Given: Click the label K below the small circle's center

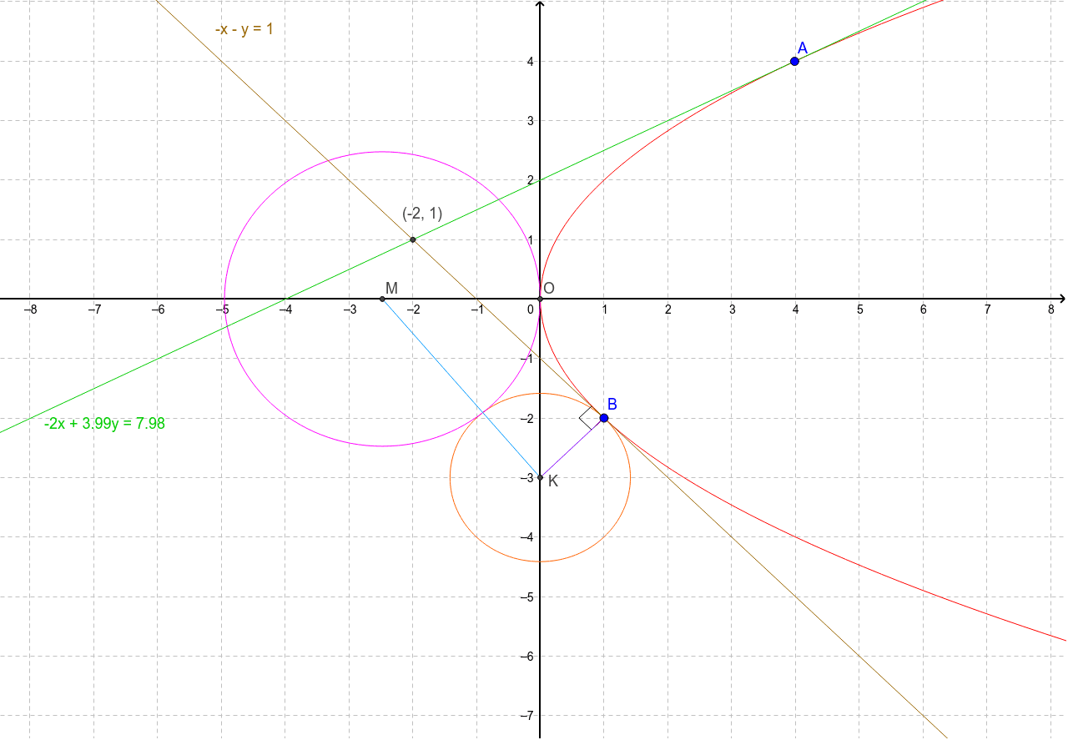Looking at the screenshot, I should click(553, 481).
